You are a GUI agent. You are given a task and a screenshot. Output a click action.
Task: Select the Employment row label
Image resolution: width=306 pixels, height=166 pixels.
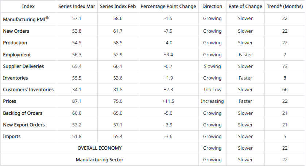(x=17, y=55)
